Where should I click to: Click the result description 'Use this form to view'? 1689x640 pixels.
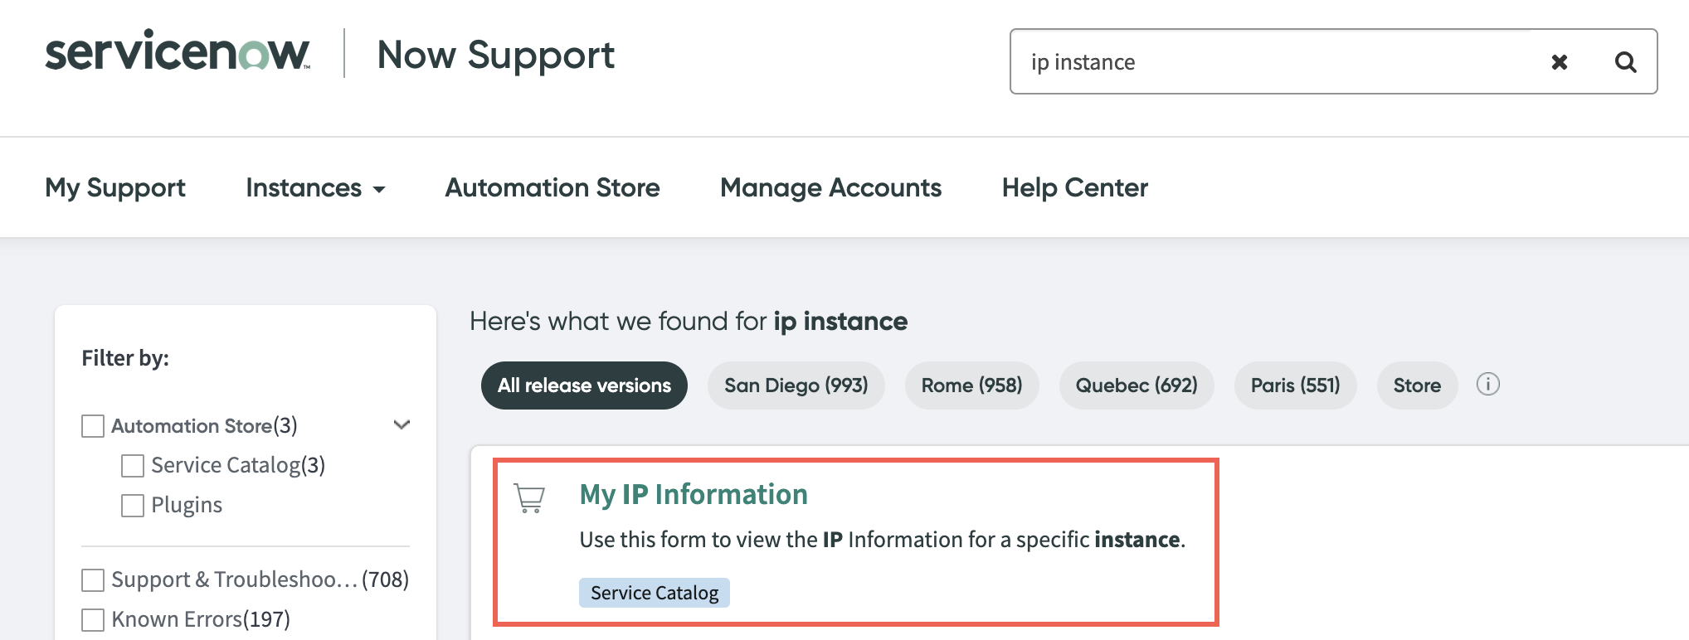coord(883,540)
